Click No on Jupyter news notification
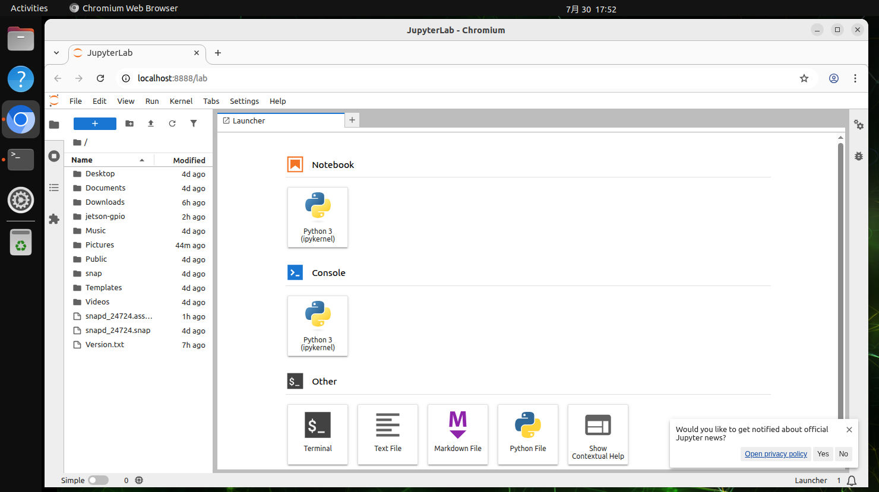 (x=843, y=454)
